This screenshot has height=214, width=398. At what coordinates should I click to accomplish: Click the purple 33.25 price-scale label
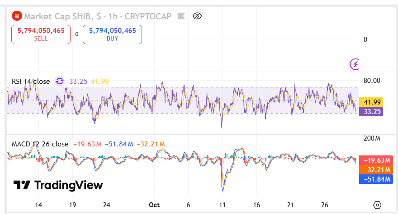point(371,112)
